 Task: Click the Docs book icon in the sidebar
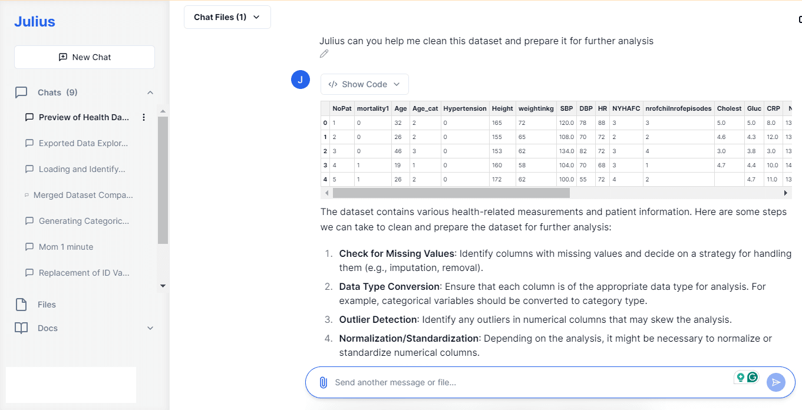coord(21,328)
